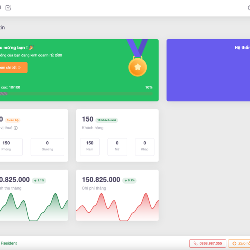Open the 'Giường' 0 stat box
The width and height of the screenshot is (250, 250).
[x=47, y=147]
